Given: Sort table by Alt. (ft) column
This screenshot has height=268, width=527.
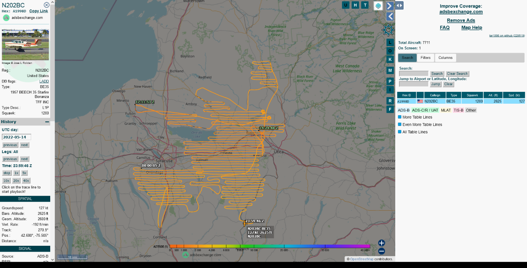Looking at the screenshot, I should click(x=493, y=95).
